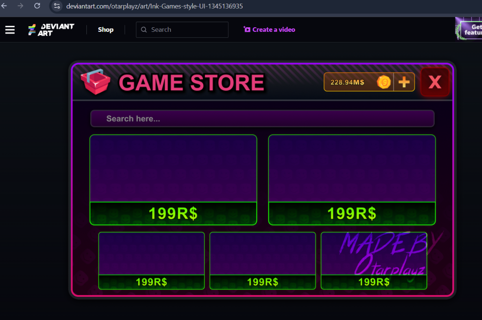Screen dimensions: 482x320
Task: Go to DeviantArt home via logo
Action: (51, 30)
